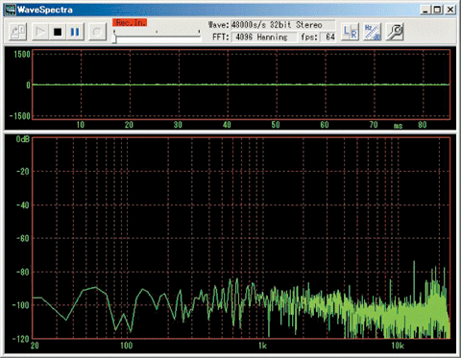Viewport: 461px width, 358px height.
Task: Click the red Rec. In. indicator
Action: [130, 22]
